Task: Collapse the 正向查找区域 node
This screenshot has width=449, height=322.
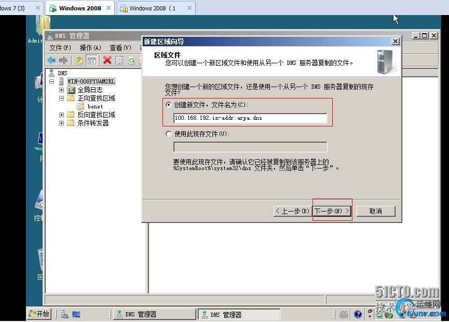Action: pyautogui.click(x=61, y=99)
